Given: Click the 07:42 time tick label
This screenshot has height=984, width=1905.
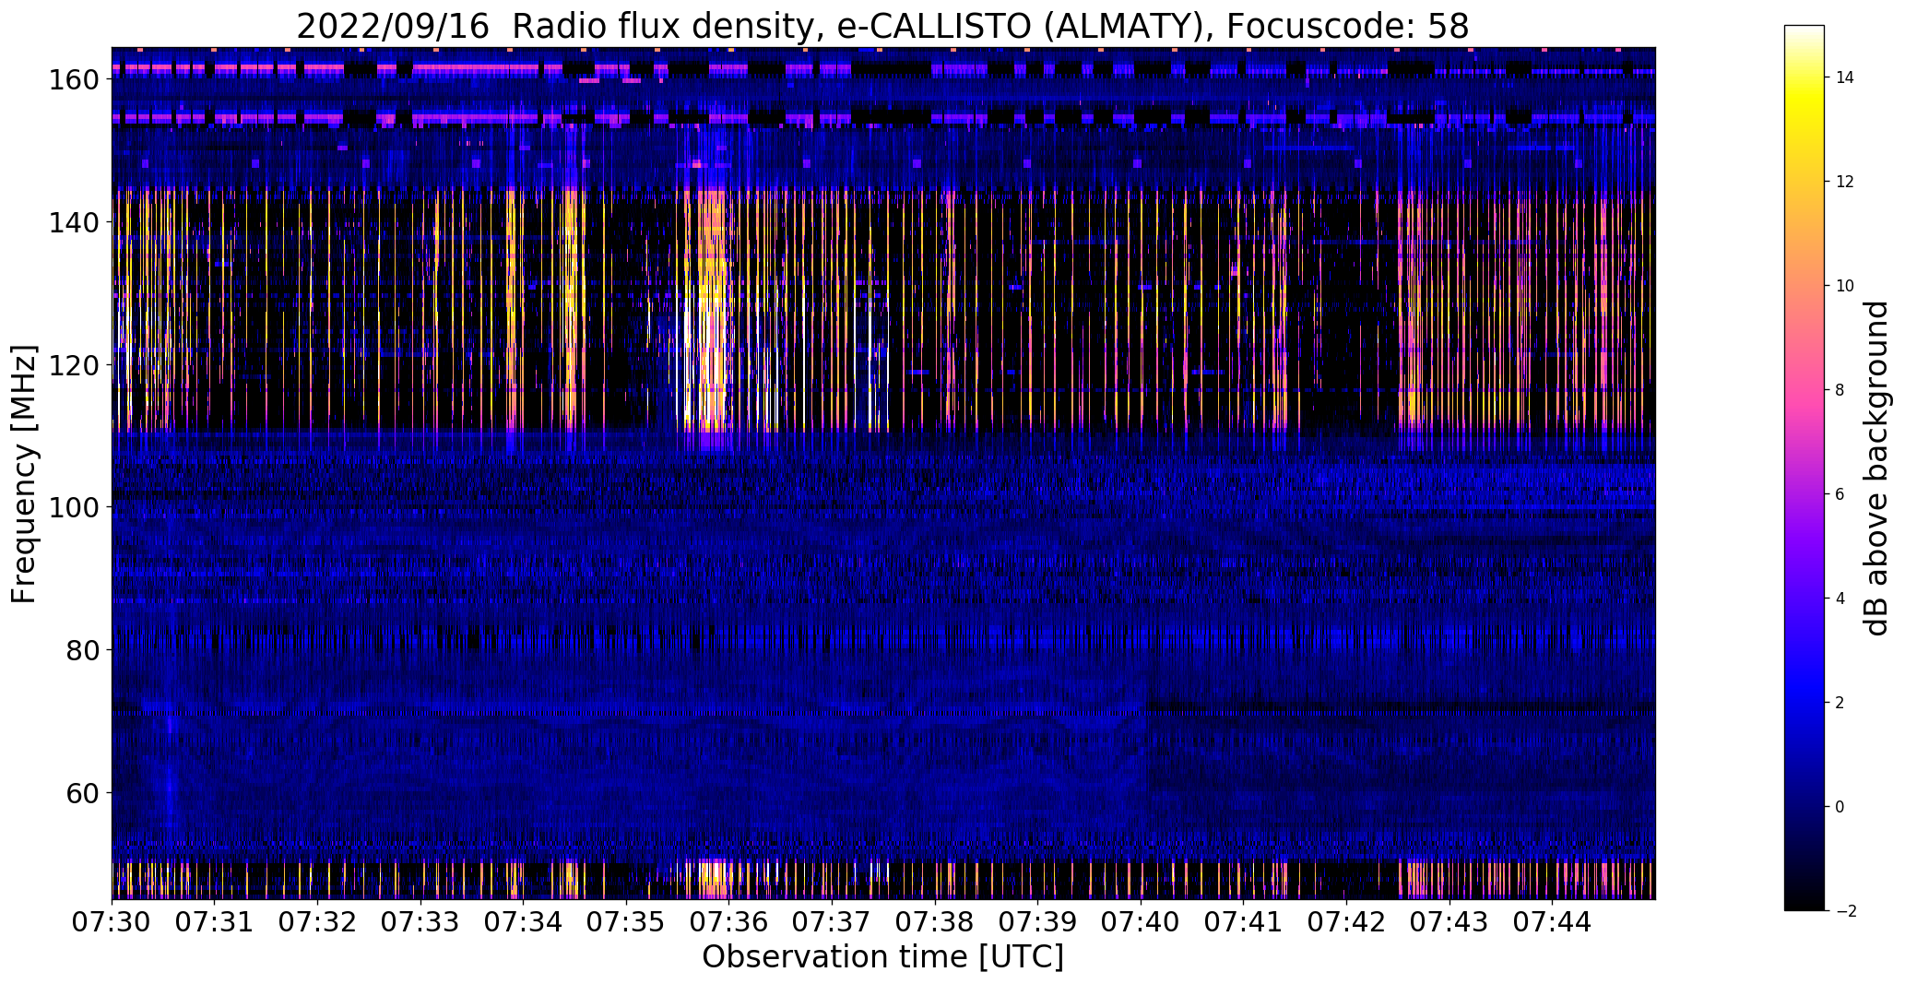Looking at the screenshot, I should (x=1346, y=922).
